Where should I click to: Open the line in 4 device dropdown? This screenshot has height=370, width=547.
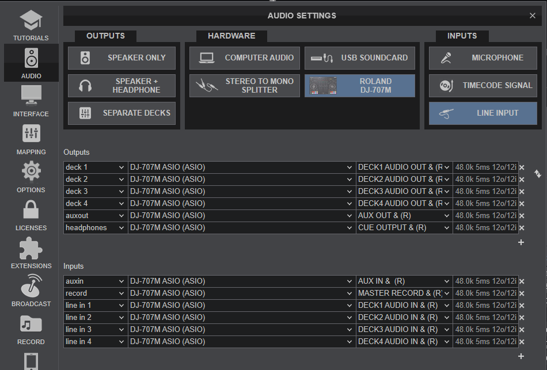click(x=242, y=342)
